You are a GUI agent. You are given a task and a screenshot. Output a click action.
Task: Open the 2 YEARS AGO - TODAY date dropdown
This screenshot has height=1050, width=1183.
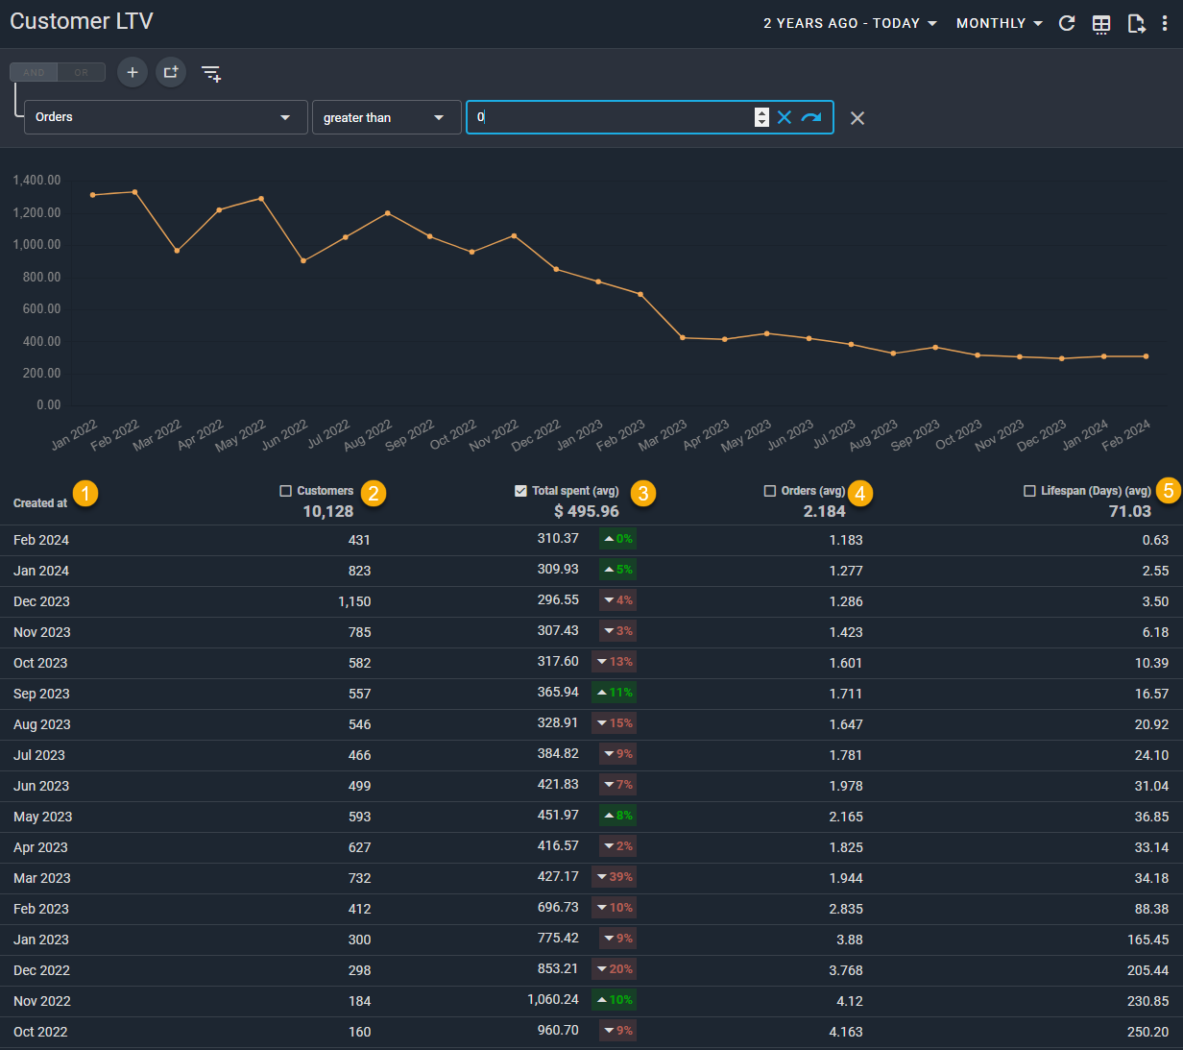coord(849,22)
